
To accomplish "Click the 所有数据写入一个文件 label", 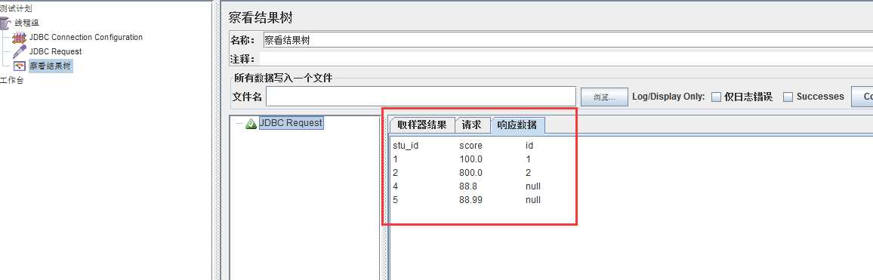I will pos(283,78).
